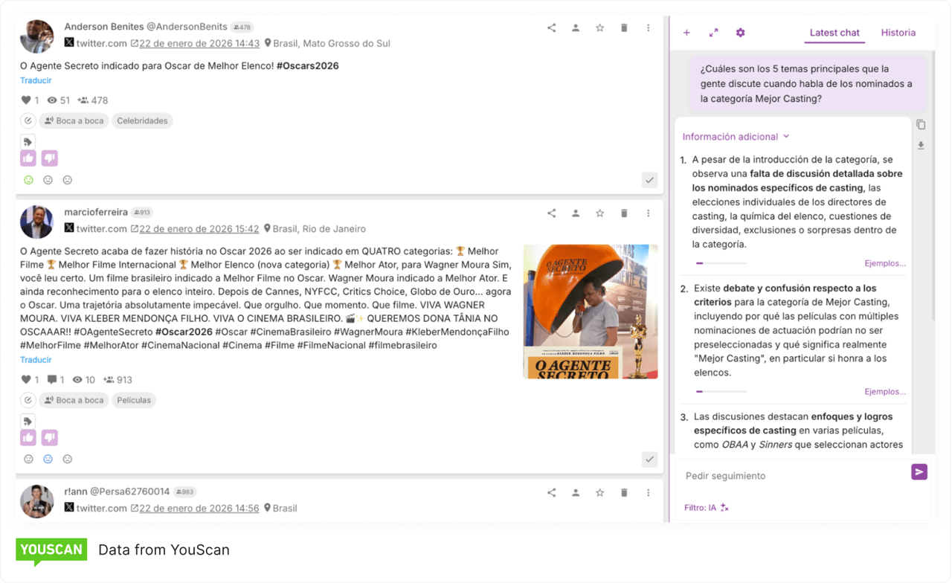Delete Anderson Benites' post using trash icon
This screenshot has width=952, height=583.
[624, 28]
